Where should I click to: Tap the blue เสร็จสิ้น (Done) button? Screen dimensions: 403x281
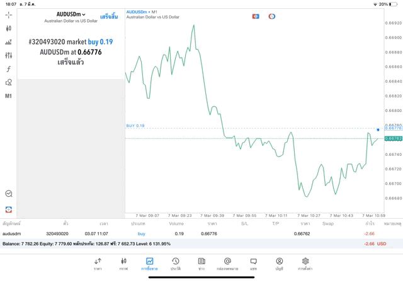109,16
